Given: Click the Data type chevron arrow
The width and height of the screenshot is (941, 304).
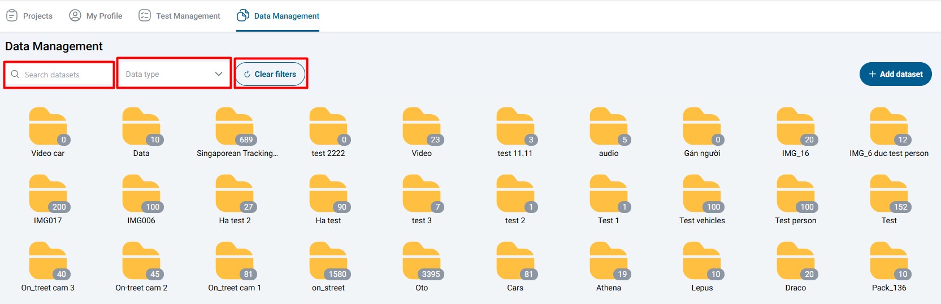Looking at the screenshot, I should pyautogui.click(x=219, y=74).
